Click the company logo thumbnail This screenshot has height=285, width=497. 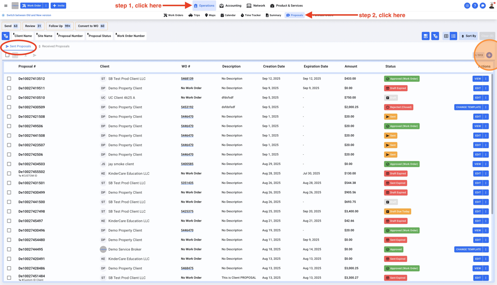point(15,6)
